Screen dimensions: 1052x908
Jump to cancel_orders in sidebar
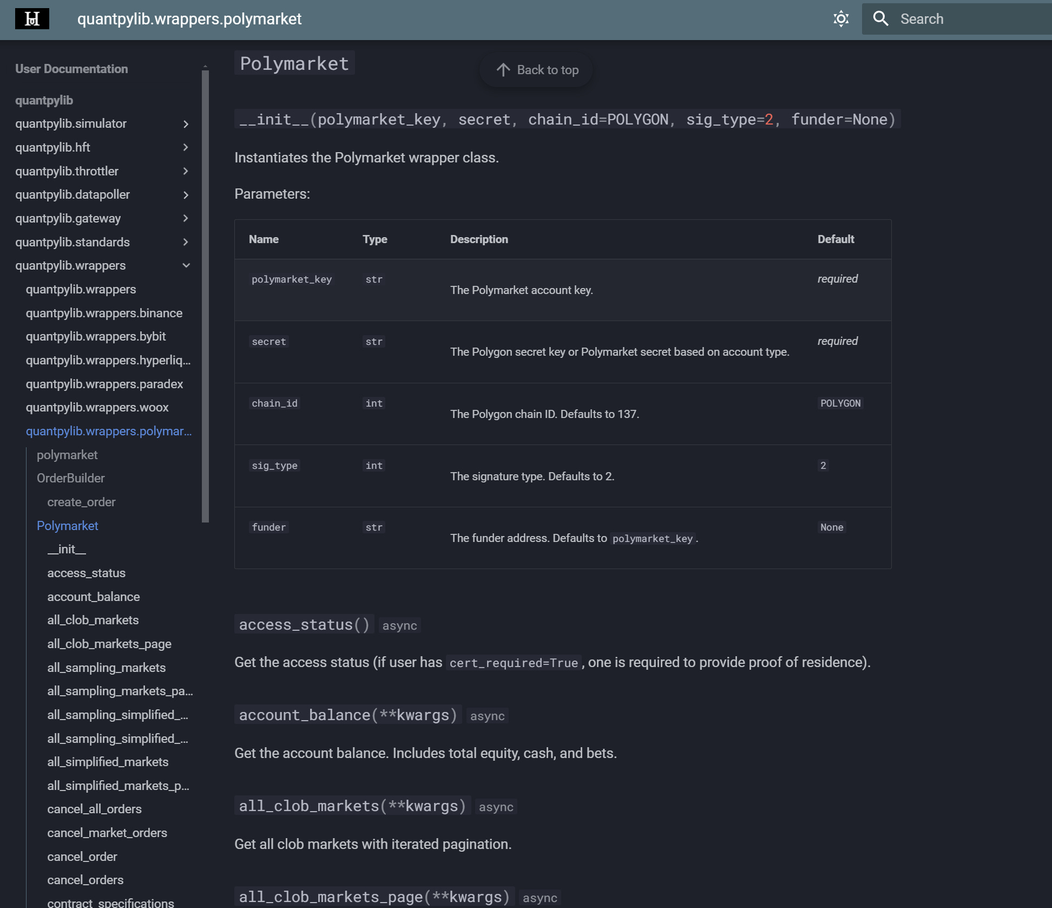[x=86, y=880]
